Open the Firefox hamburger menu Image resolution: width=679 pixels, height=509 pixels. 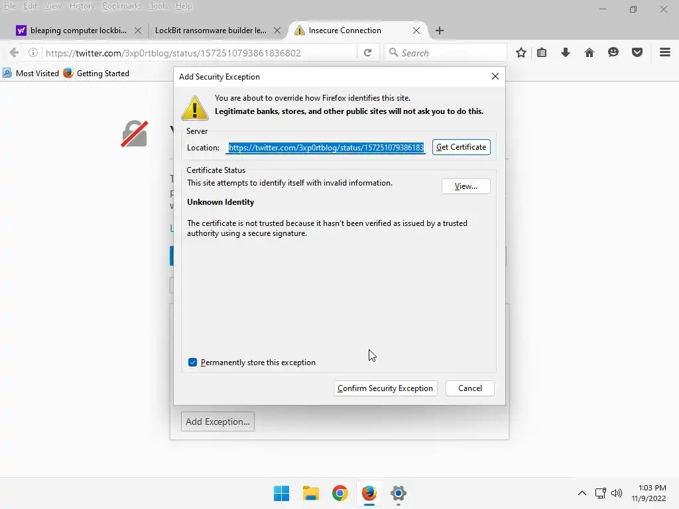(x=665, y=53)
